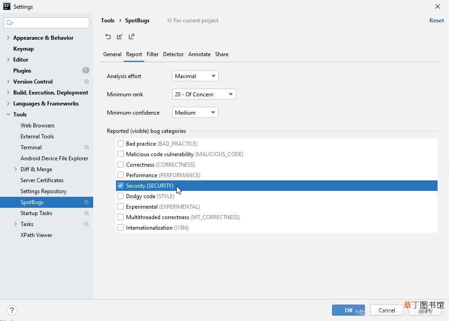
Task: Click the search magnifier icon
Action: tap(10, 23)
